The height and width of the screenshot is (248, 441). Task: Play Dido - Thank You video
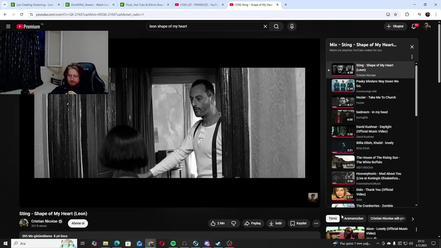370,194
